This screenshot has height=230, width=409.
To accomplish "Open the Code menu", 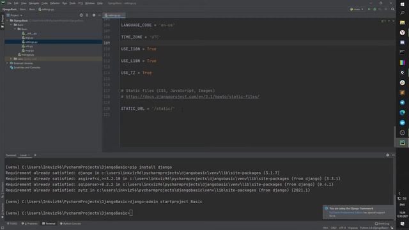I will [45, 3].
